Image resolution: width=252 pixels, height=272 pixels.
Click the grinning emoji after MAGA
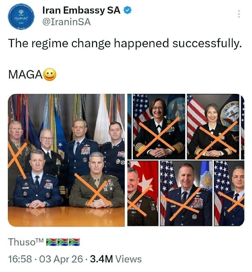pos(50,74)
